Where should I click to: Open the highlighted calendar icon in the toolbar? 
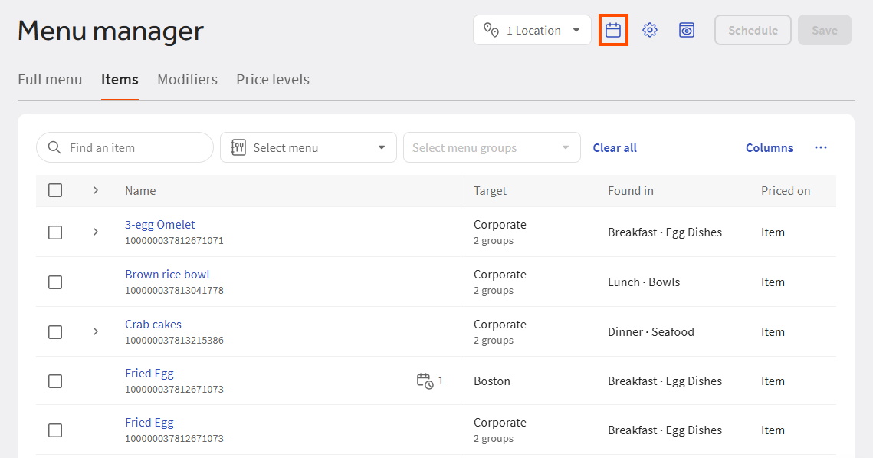pyautogui.click(x=613, y=30)
